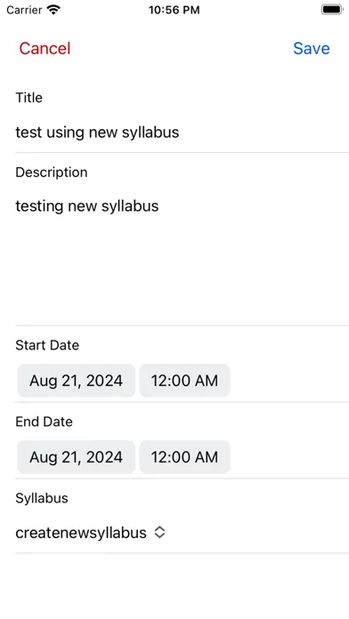Image resolution: width=349 pixels, height=619 pixels.
Task: Click the Description field label
Action: click(52, 173)
